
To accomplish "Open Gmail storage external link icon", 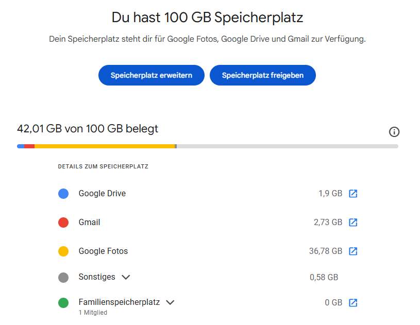I will coord(353,223).
